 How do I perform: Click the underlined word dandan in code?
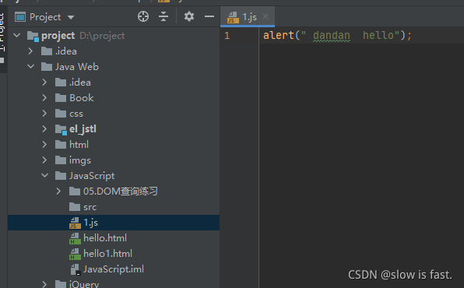coord(332,36)
